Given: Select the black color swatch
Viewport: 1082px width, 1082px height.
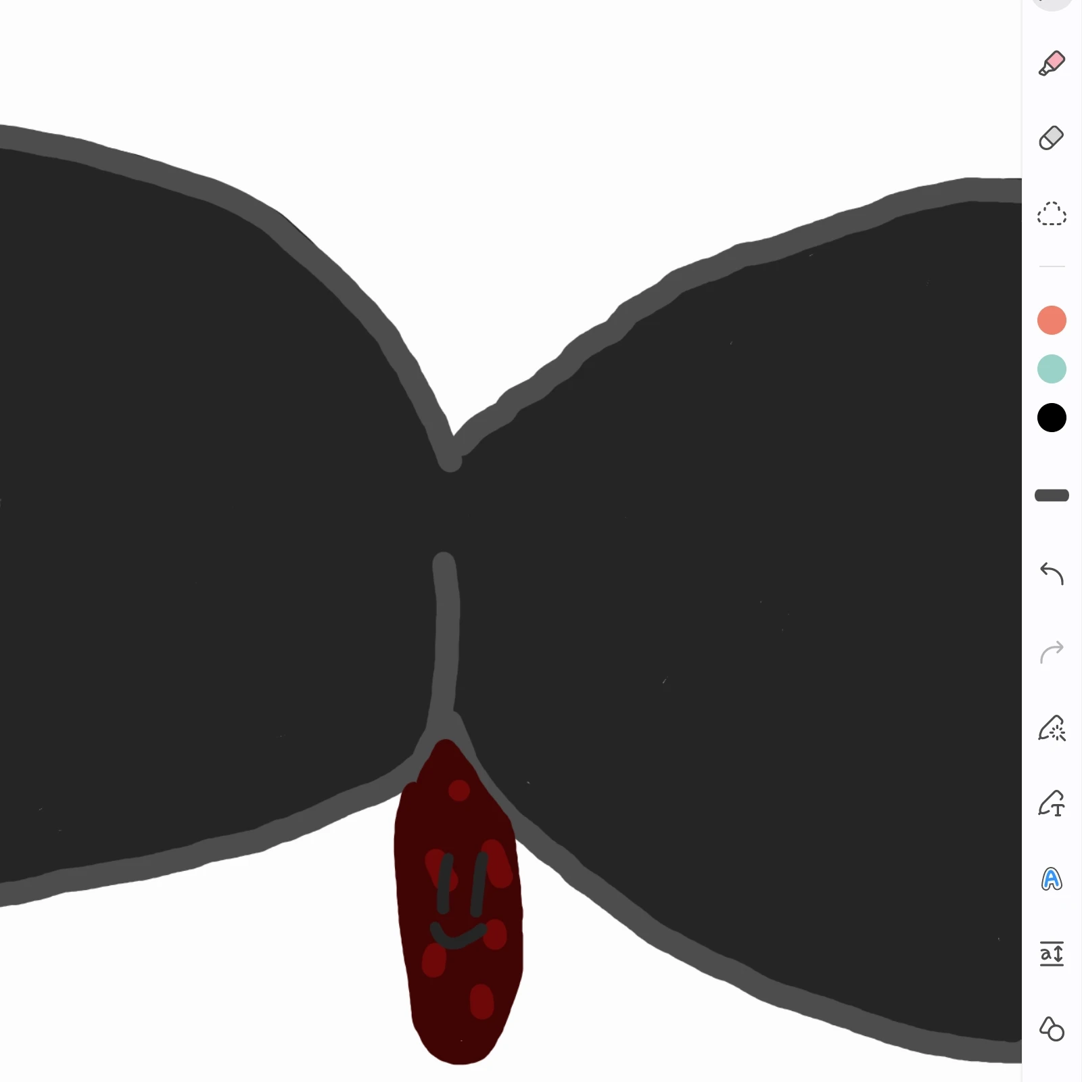Looking at the screenshot, I should tap(1052, 418).
